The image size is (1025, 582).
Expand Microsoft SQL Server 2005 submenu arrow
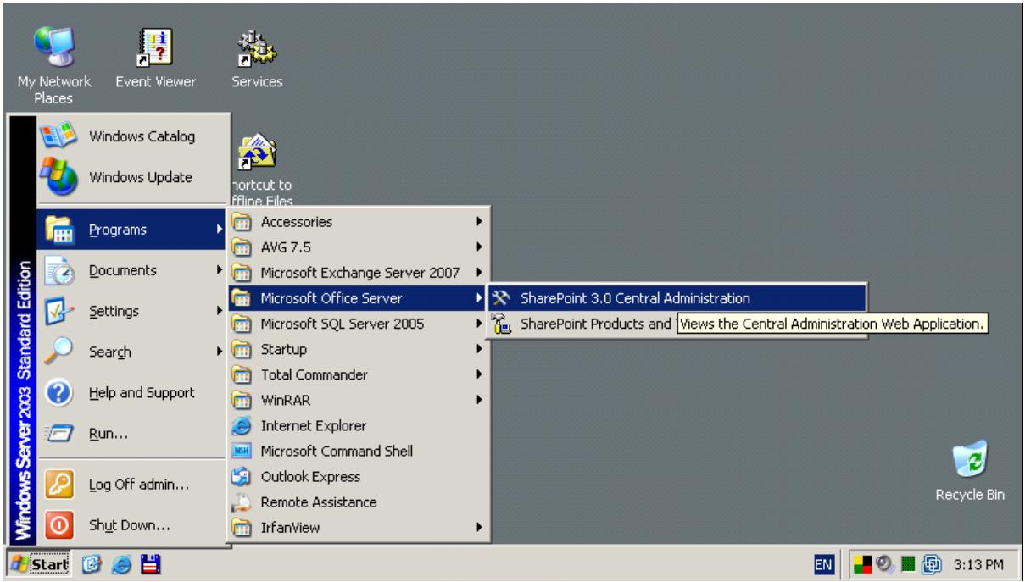[480, 324]
